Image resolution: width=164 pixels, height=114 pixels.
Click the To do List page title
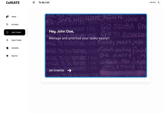tap(44, 3)
